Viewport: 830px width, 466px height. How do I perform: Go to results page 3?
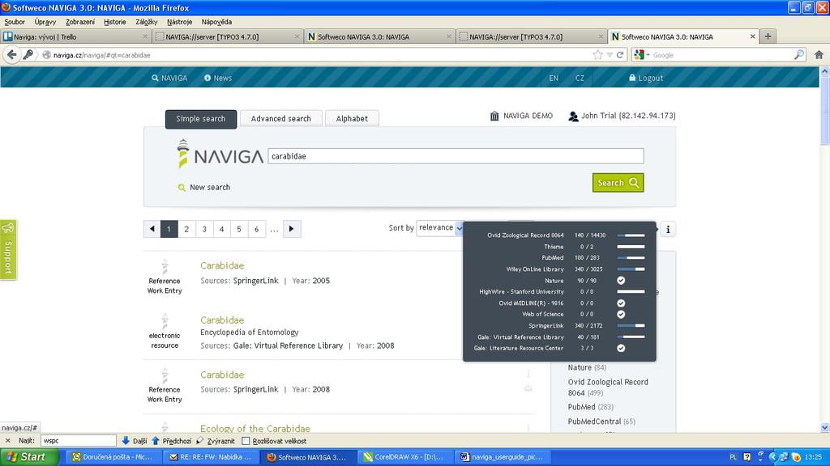pyautogui.click(x=204, y=229)
